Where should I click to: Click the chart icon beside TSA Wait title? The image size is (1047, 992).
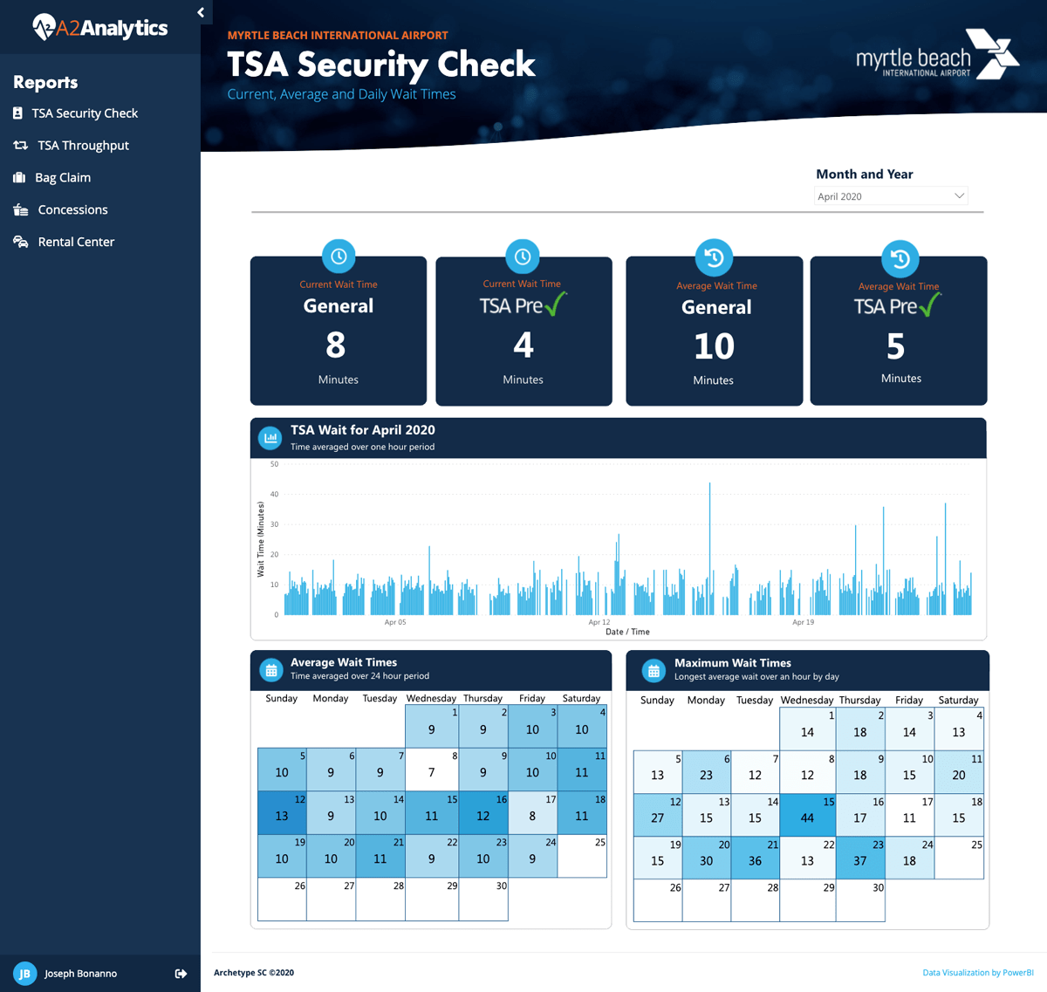270,438
